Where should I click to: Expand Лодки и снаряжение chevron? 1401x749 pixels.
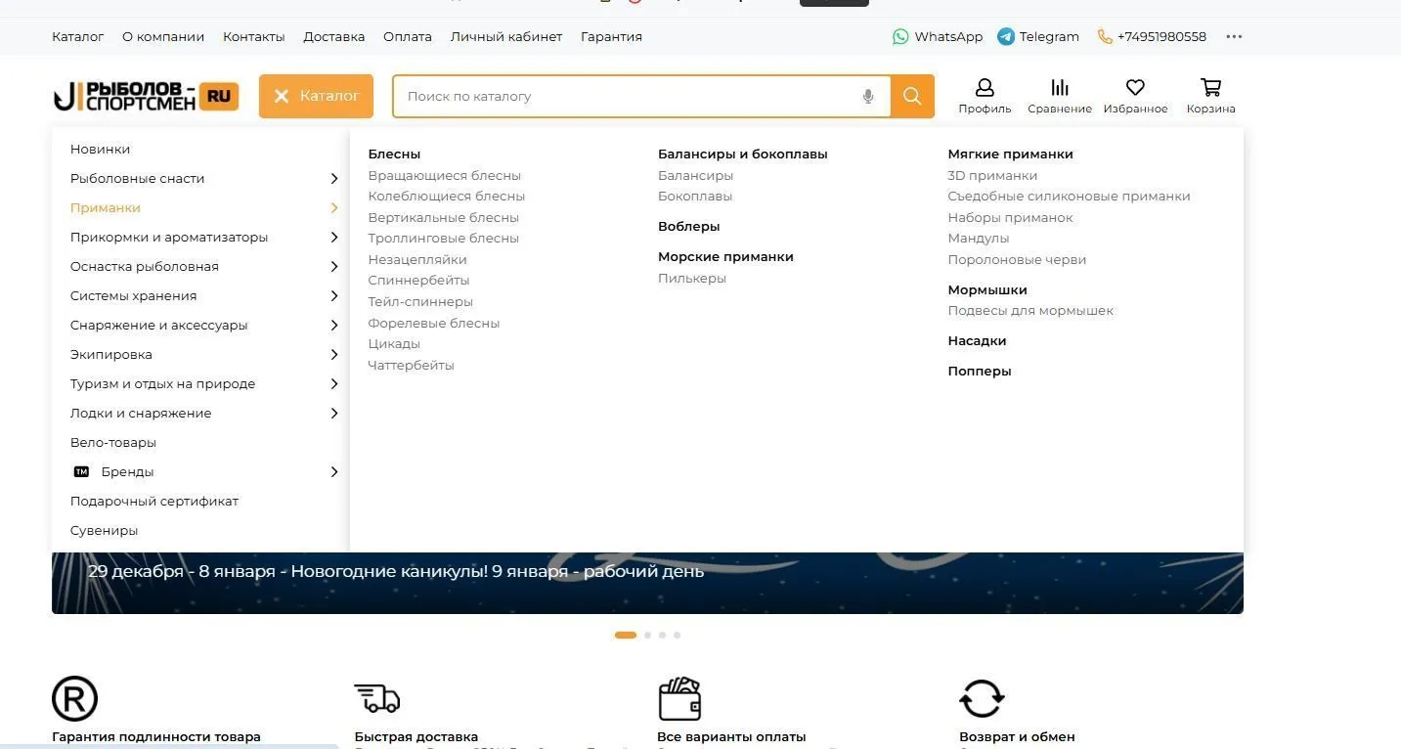click(x=333, y=414)
